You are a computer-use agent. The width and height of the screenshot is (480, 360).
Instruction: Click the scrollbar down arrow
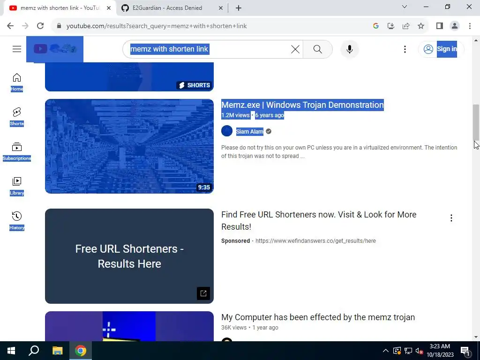(x=476, y=337)
